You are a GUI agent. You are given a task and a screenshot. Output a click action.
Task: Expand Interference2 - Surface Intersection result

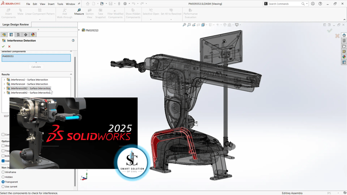(x=4, y=80)
